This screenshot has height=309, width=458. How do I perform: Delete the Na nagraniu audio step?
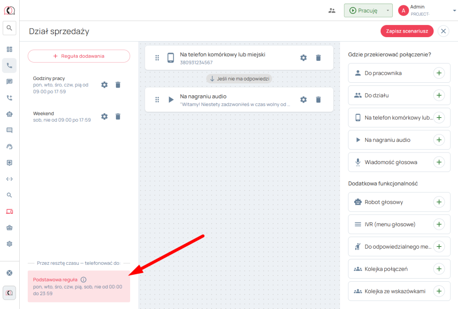click(318, 100)
